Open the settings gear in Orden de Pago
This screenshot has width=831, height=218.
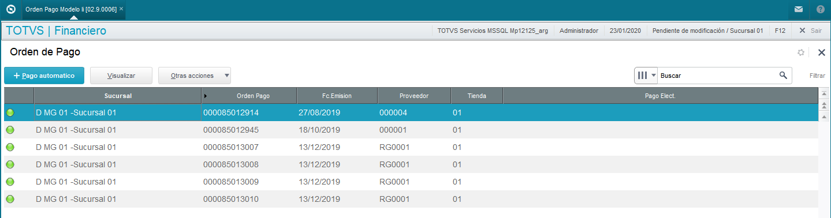pos(801,52)
